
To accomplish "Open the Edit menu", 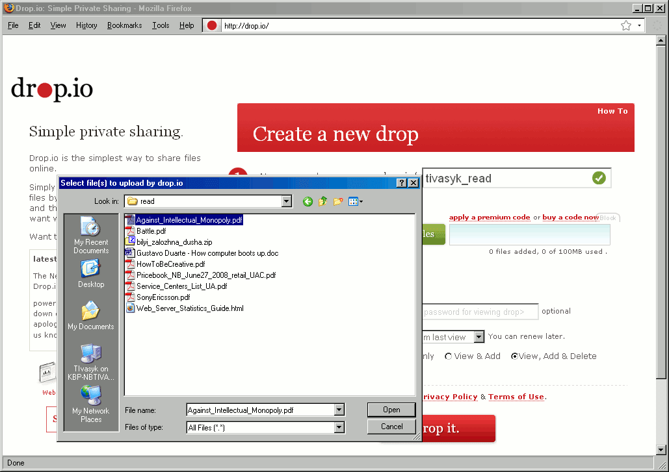I will pyautogui.click(x=34, y=25).
